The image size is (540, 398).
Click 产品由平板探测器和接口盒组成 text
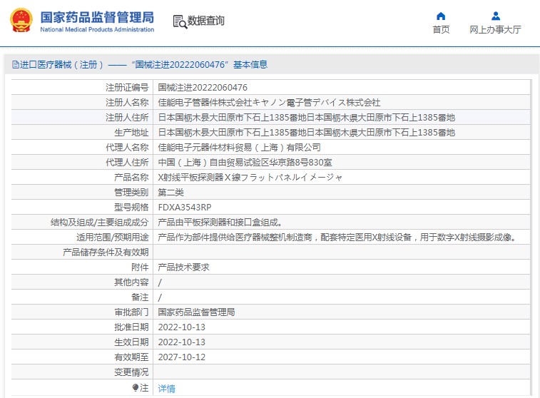click(220, 222)
